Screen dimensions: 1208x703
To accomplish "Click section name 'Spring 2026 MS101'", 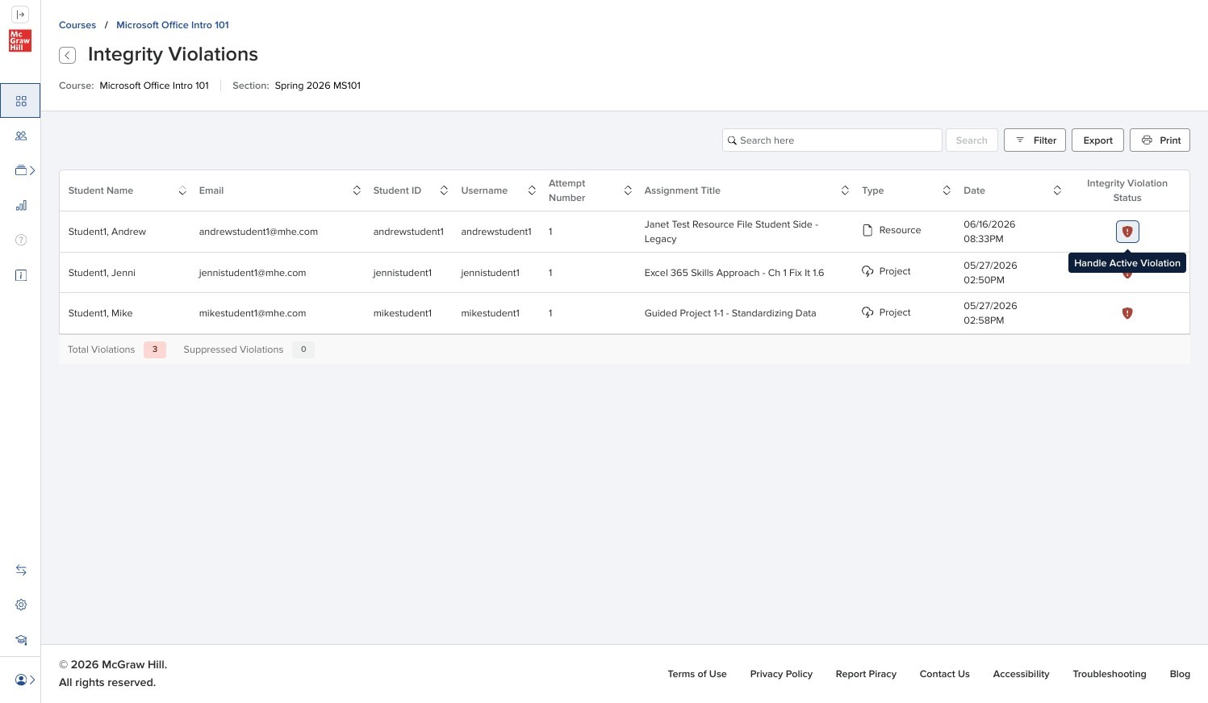I will [x=318, y=86].
